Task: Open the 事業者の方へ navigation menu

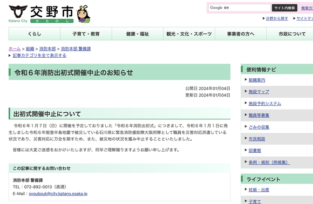Action: 241,34
